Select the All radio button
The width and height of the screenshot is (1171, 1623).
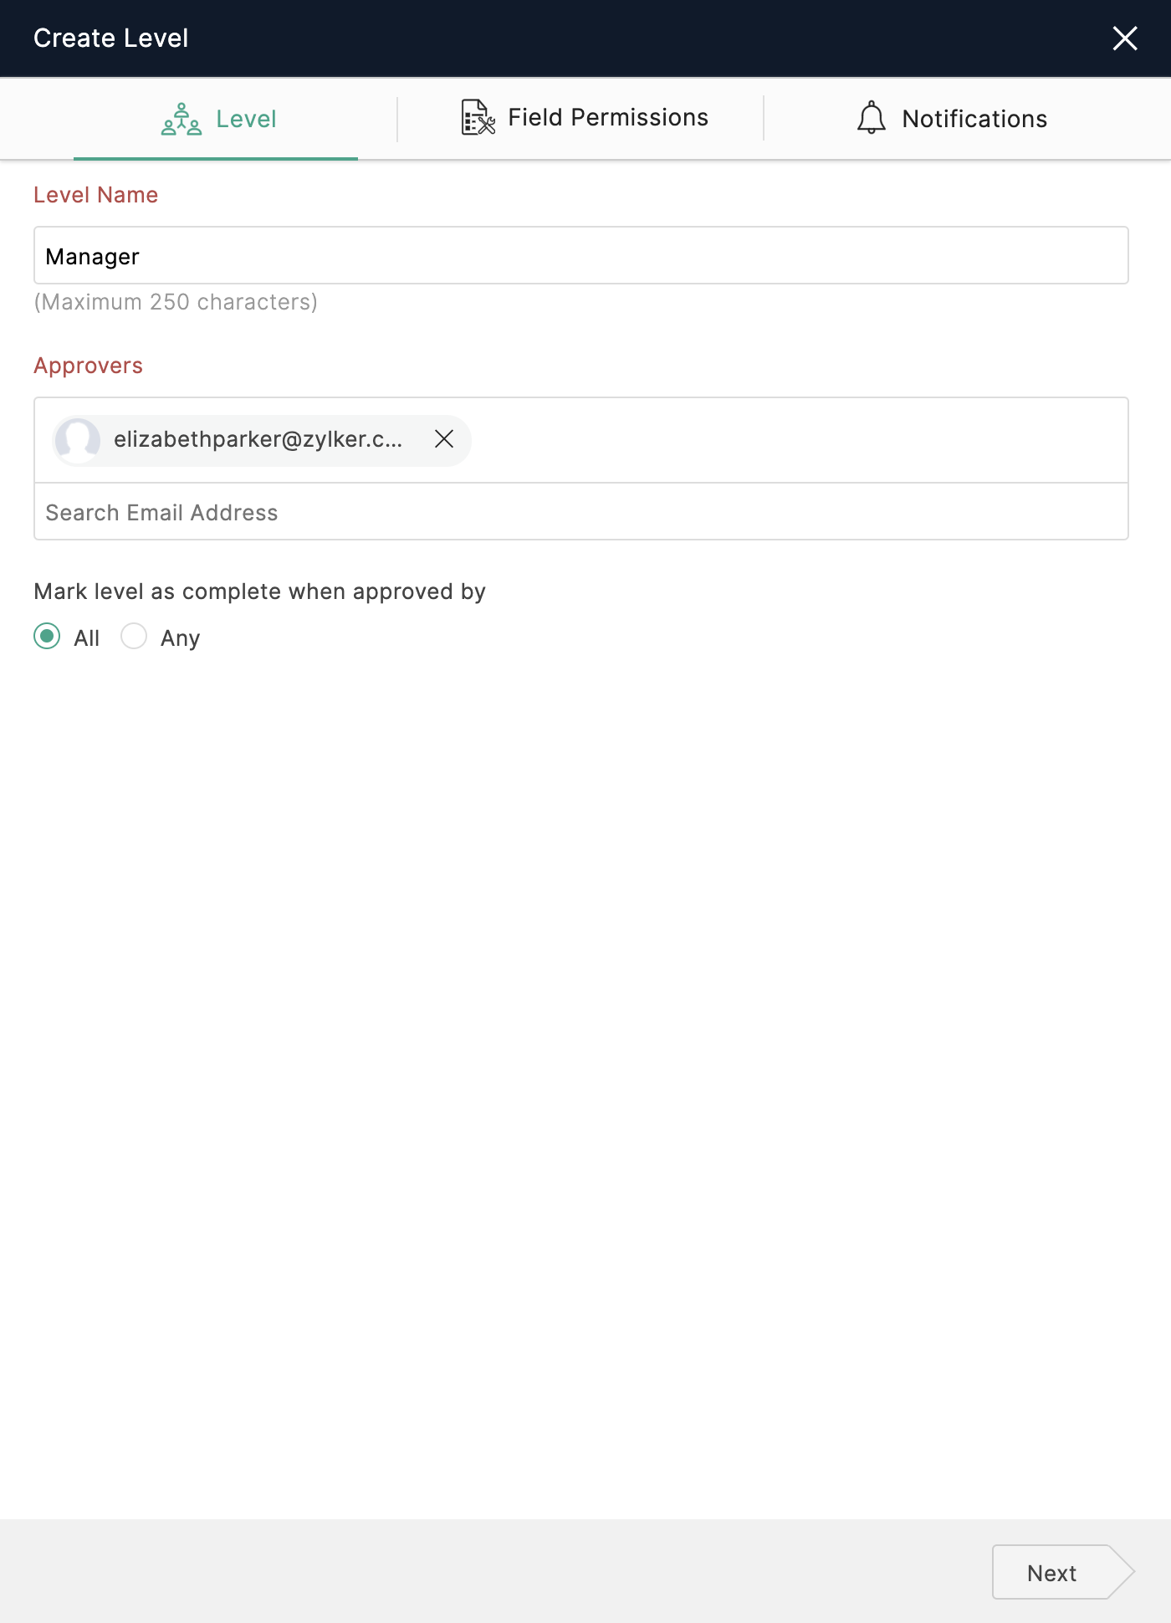click(47, 637)
